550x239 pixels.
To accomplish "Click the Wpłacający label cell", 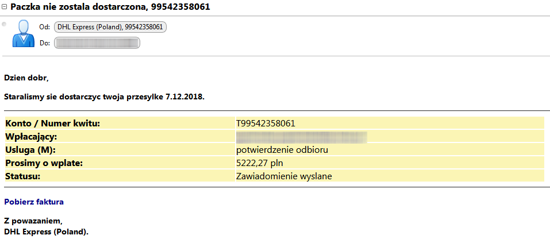I will click(120, 137).
